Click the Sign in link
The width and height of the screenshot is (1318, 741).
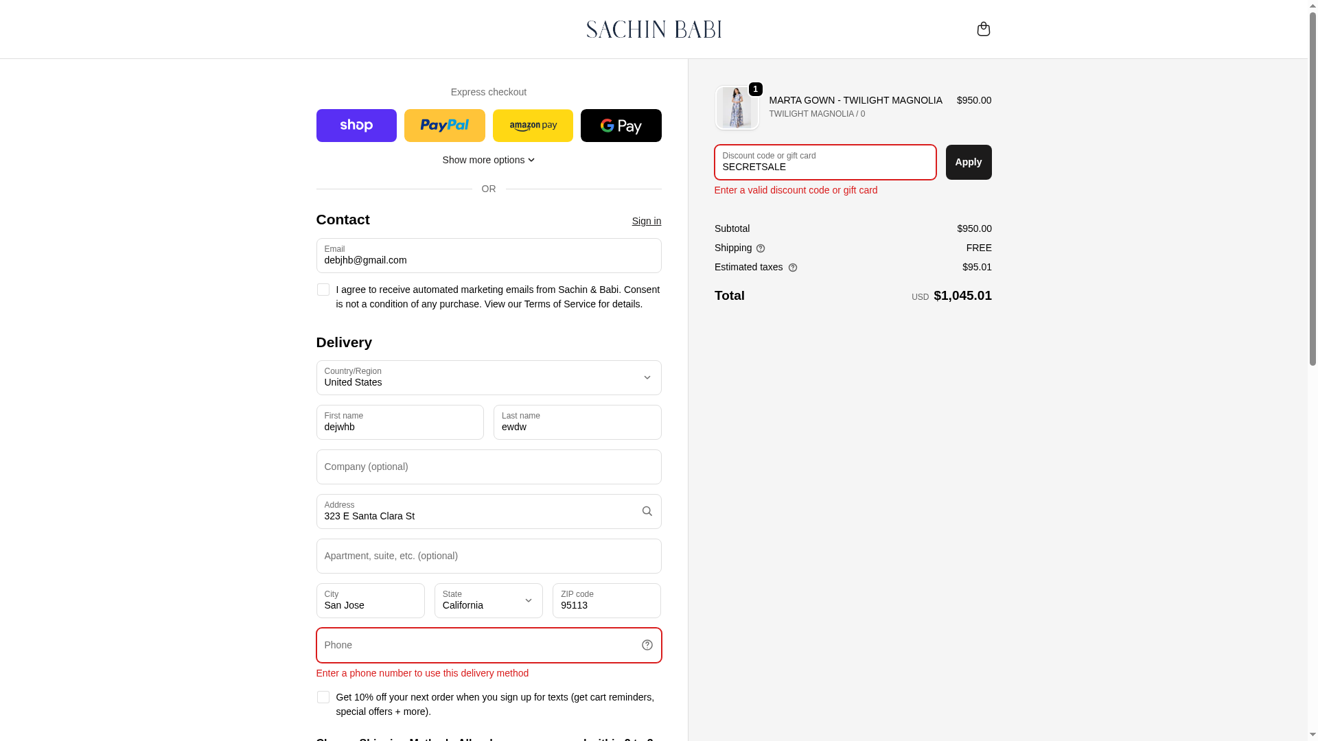click(x=647, y=221)
